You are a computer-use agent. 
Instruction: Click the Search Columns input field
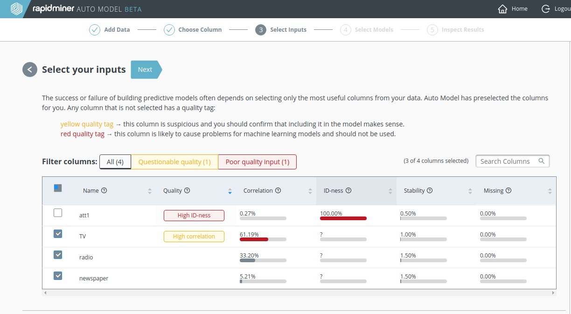(506, 161)
